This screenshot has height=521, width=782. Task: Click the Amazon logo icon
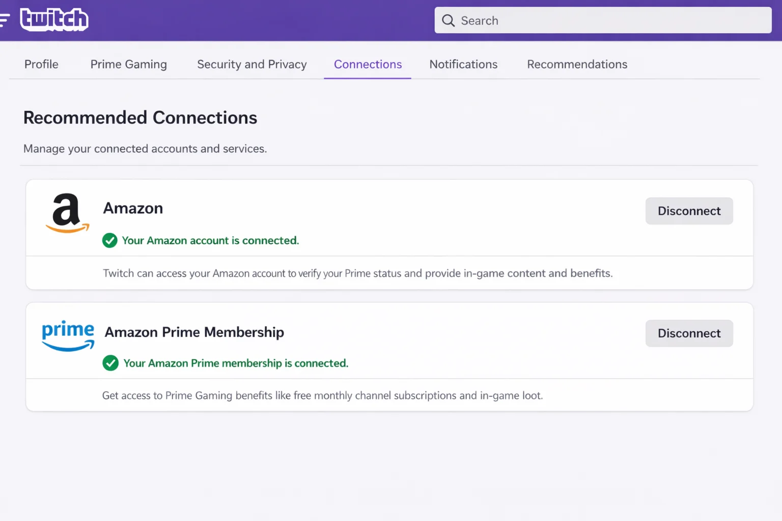click(x=67, y=213)
